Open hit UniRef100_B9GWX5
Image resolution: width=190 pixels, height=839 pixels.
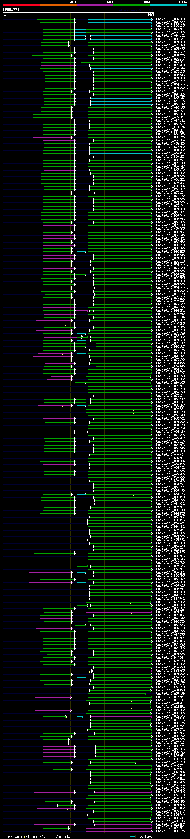coord(170,26)
